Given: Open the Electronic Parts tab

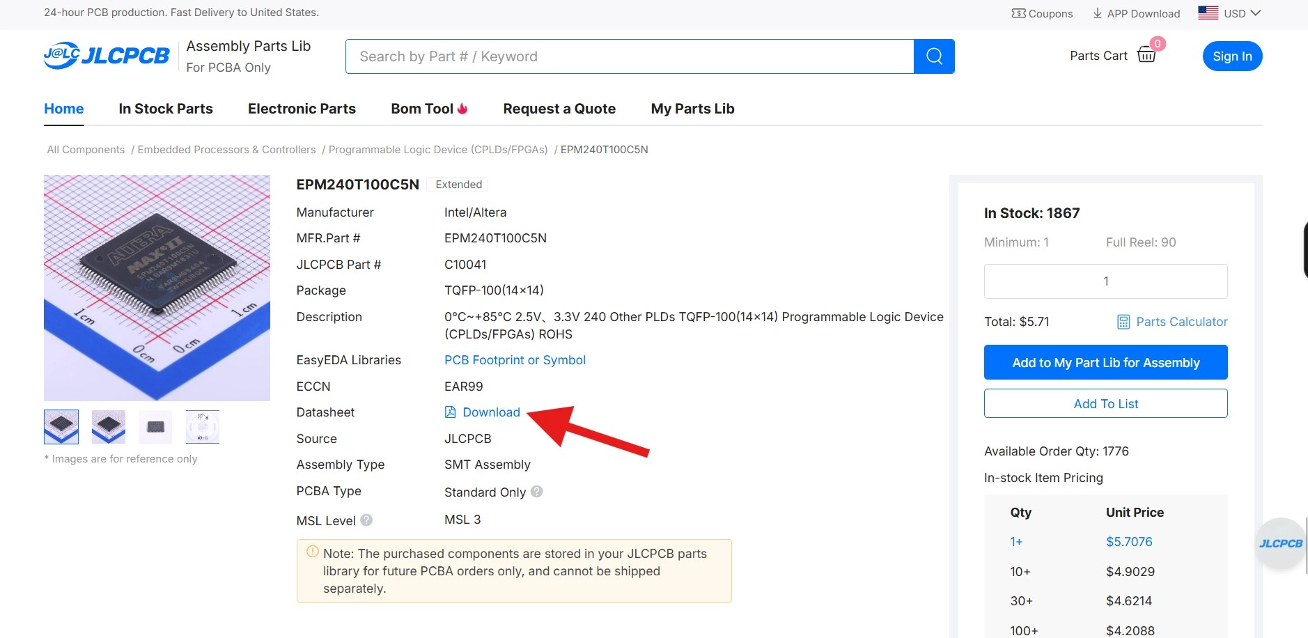Looking at the screenshot, I should pos(302,109).
